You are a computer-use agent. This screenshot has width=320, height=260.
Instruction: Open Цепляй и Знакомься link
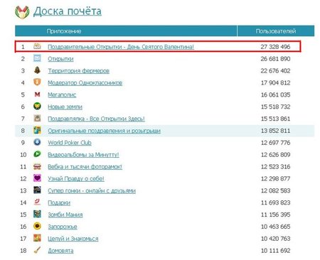73,239
